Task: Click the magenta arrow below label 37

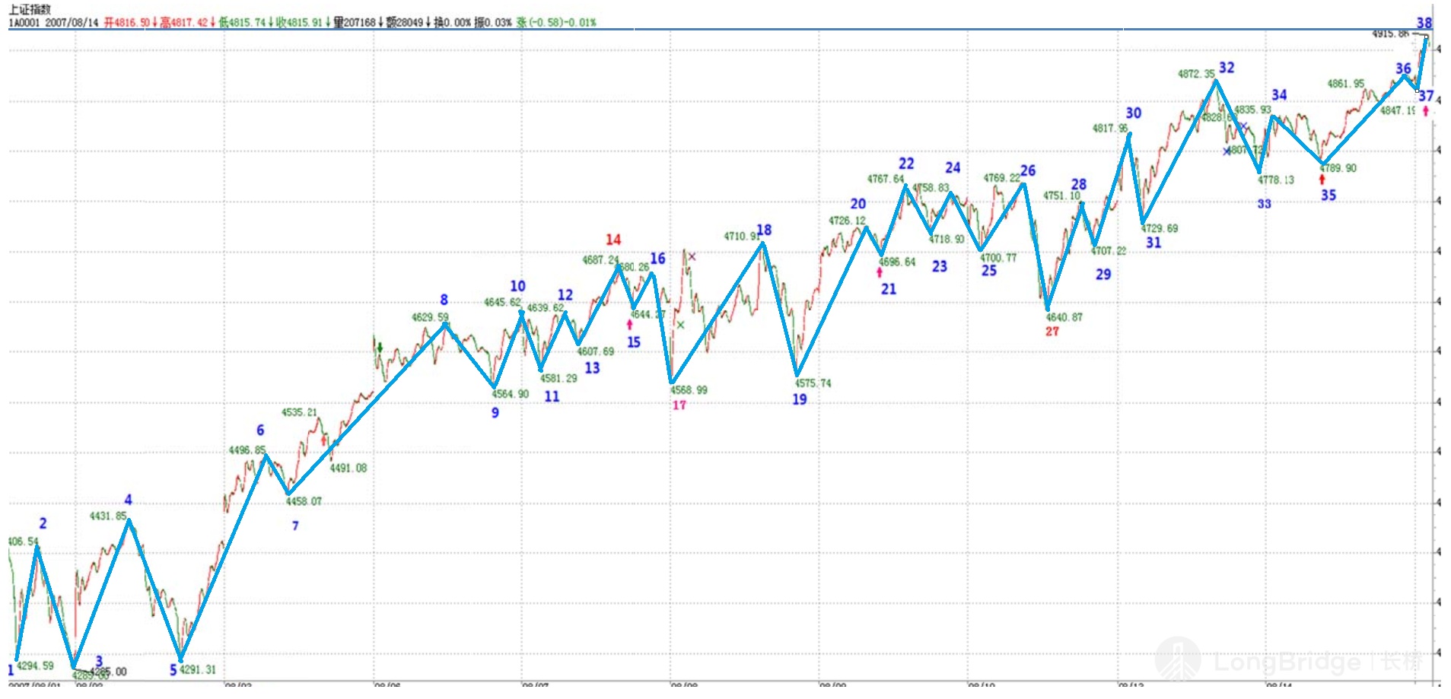Action: 1425,111
